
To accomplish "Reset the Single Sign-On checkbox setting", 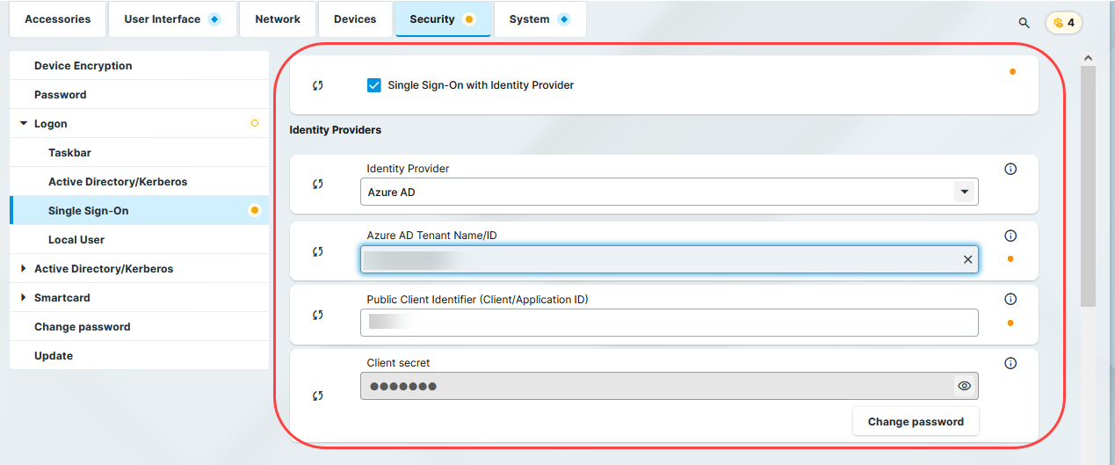I will pyautogui.click(x=318, y=85).
